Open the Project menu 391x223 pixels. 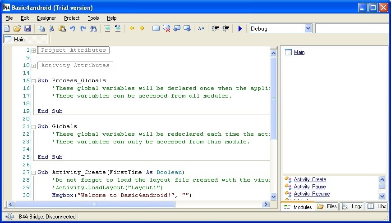point(72,18)
